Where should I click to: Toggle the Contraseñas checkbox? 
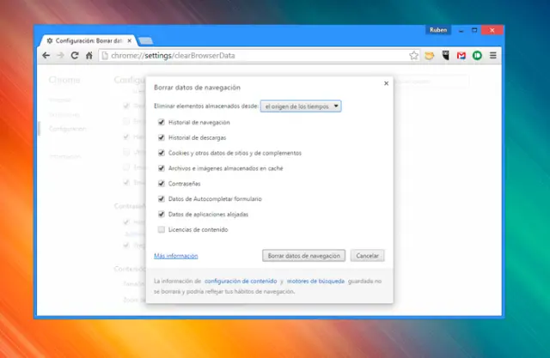point(162,184)
